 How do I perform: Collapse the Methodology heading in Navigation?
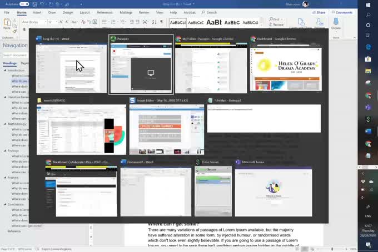pos(5,124)
